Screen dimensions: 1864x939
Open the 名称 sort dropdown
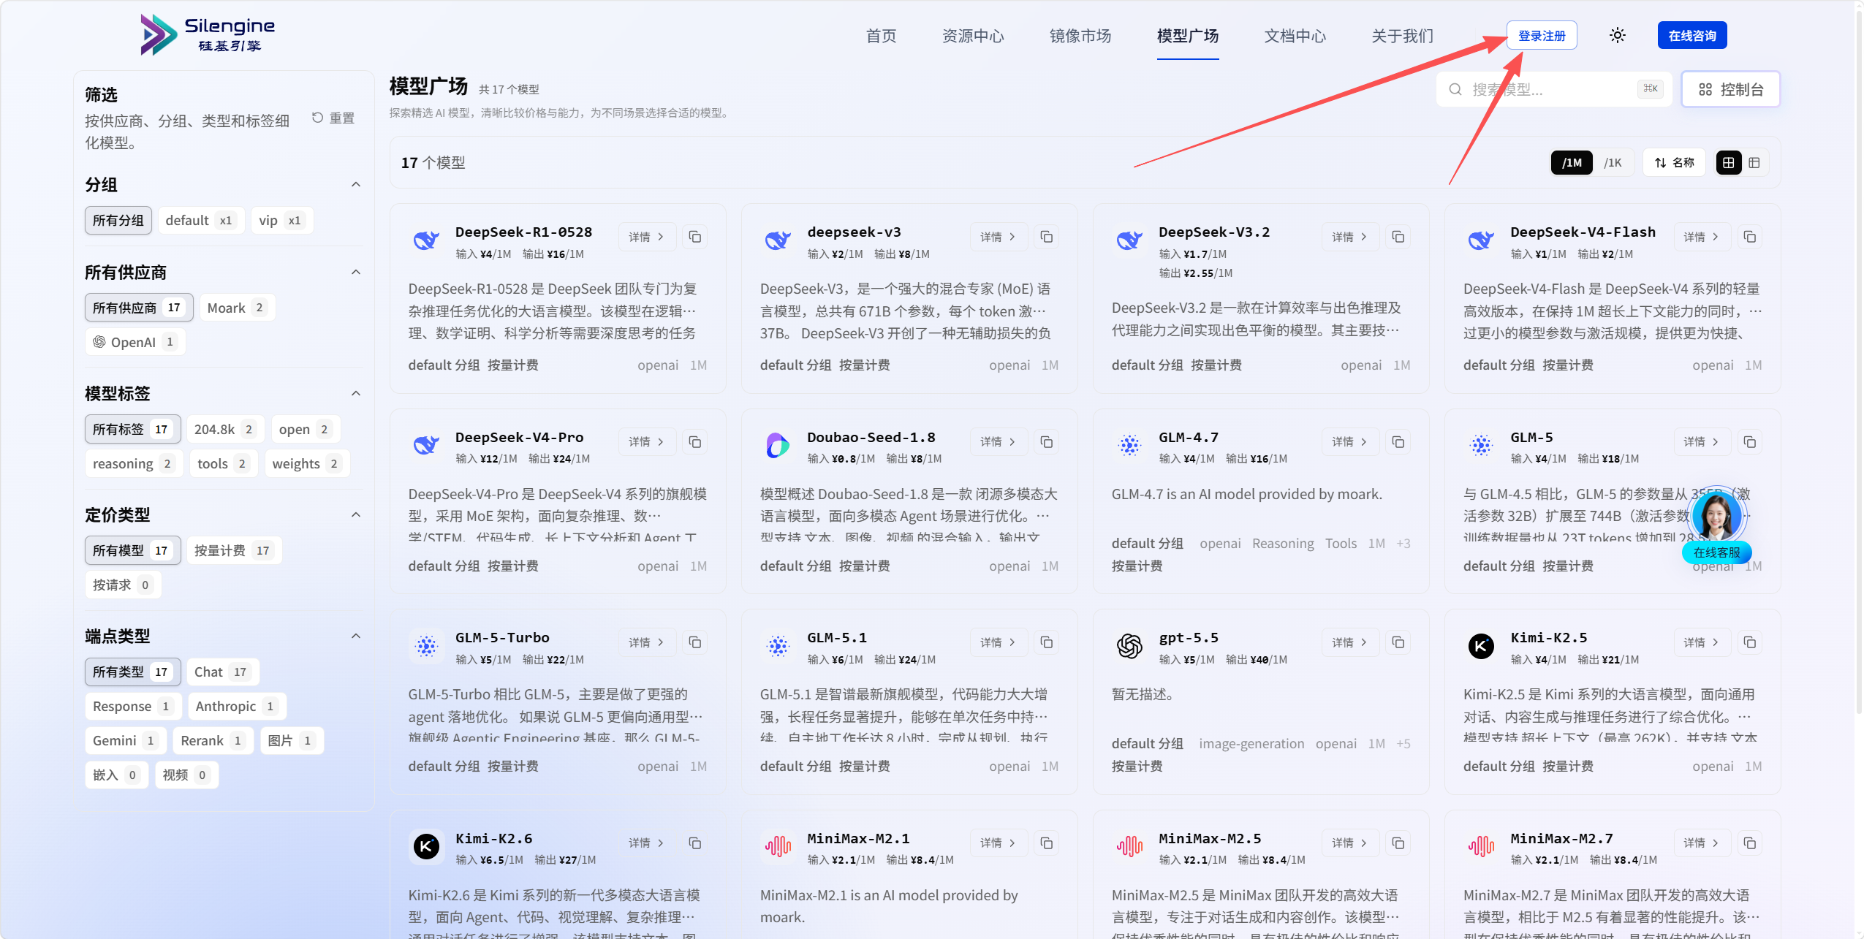1674,162
